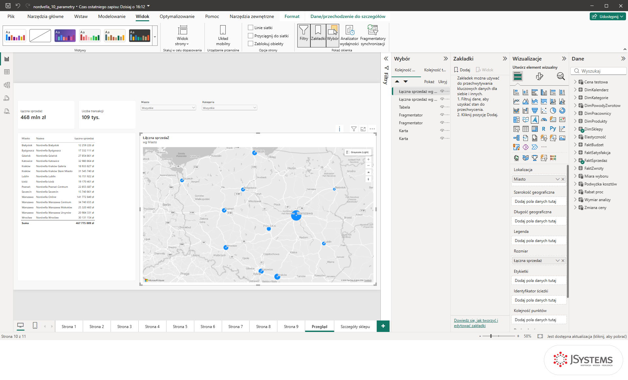The height and width of the screenshot is (380, 628).
Task: Expand the DimProdukty table
Action: (x=575, y=121)
